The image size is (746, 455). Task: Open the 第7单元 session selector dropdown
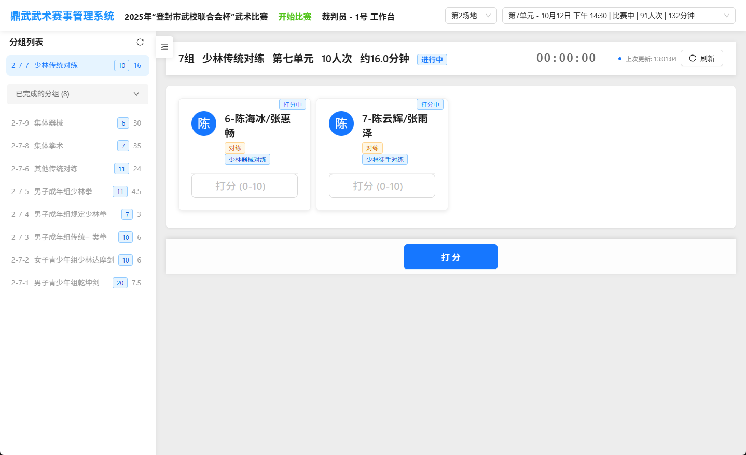(x=618, y=16)
